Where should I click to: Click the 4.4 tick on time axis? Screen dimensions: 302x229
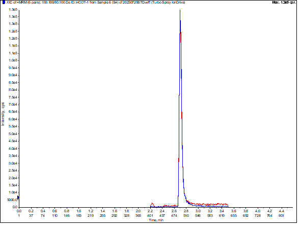(x=281, y=211)
